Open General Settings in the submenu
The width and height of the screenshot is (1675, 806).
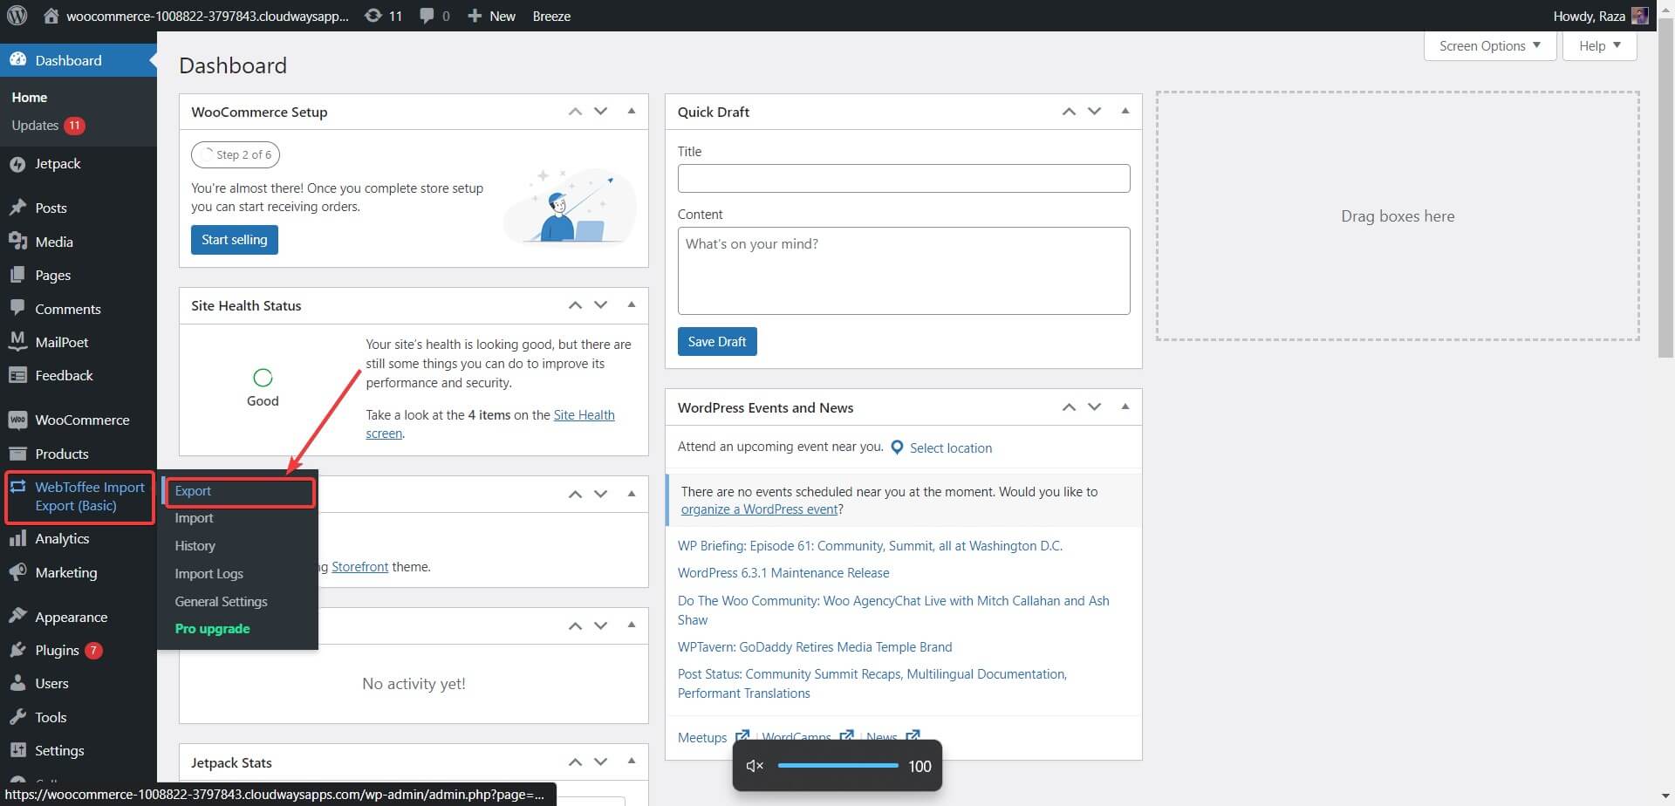221,602
